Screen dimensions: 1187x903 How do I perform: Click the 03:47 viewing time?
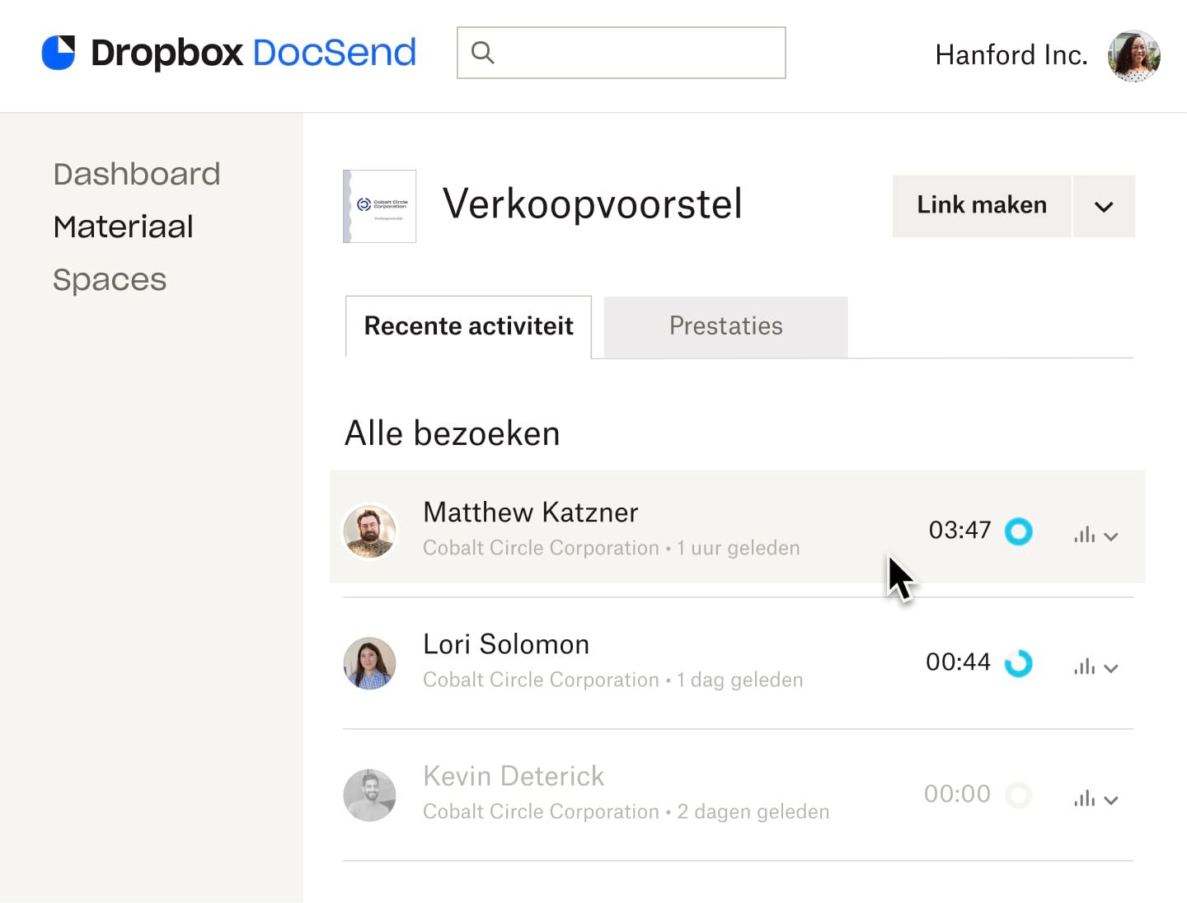[x=959, y=530]
